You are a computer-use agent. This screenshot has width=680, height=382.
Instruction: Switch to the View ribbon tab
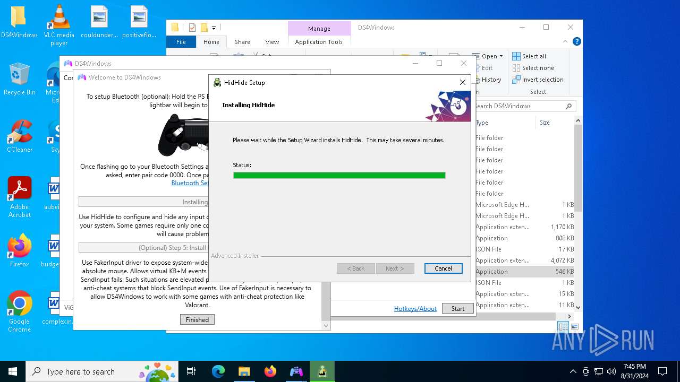[x=272, y=42]
